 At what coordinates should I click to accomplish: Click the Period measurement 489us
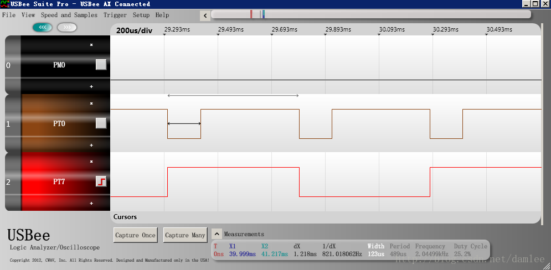[398, 254]
